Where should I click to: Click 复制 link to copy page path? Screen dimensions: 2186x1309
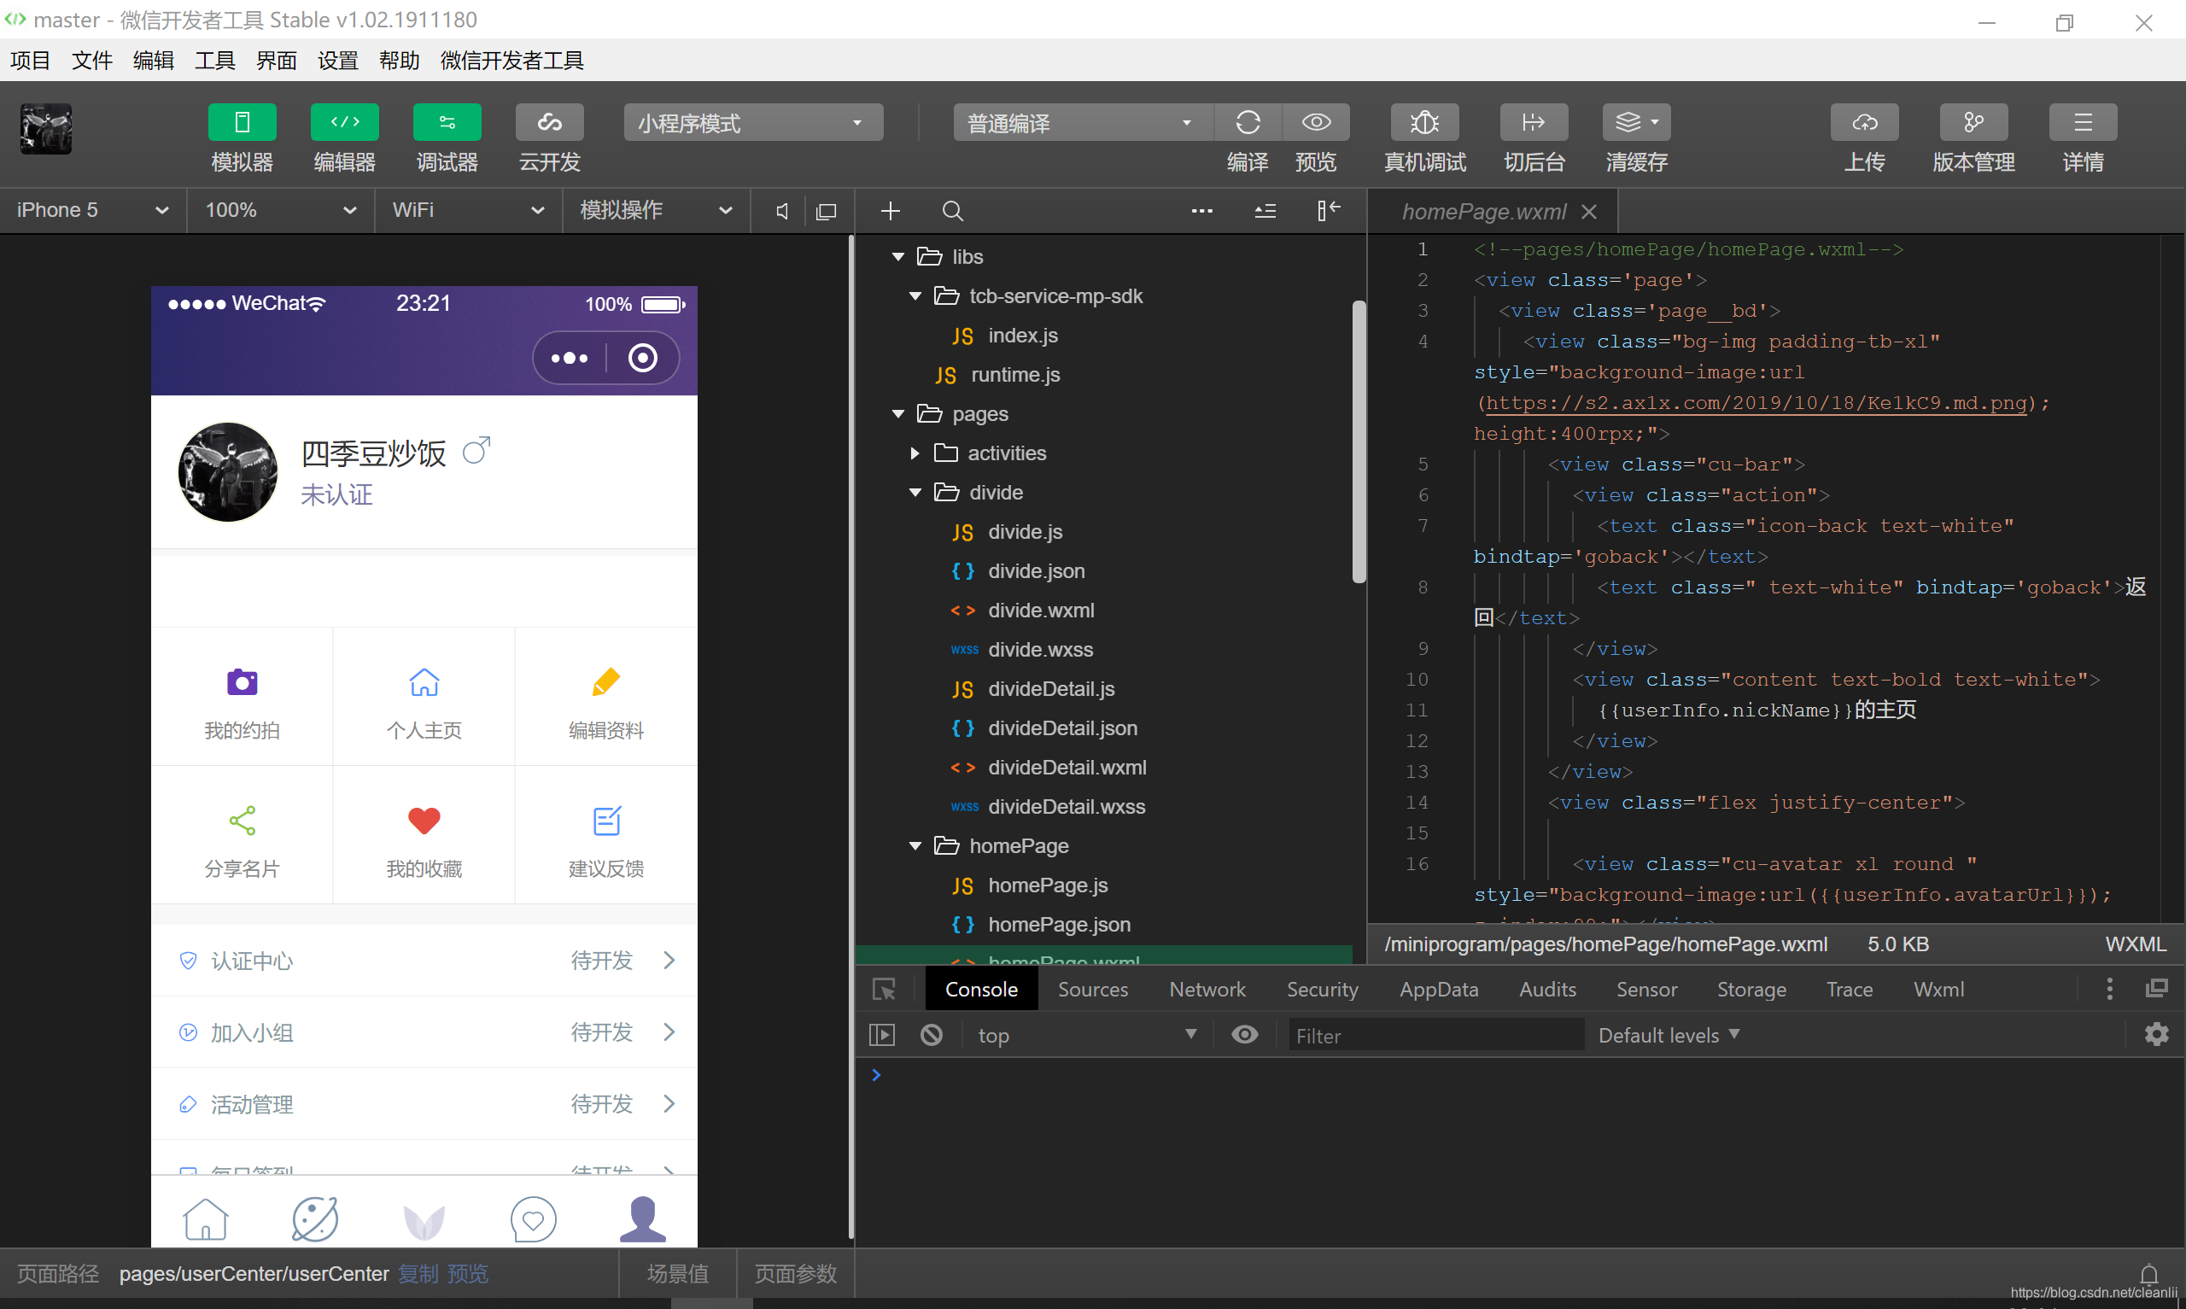tap(418, 1274)
